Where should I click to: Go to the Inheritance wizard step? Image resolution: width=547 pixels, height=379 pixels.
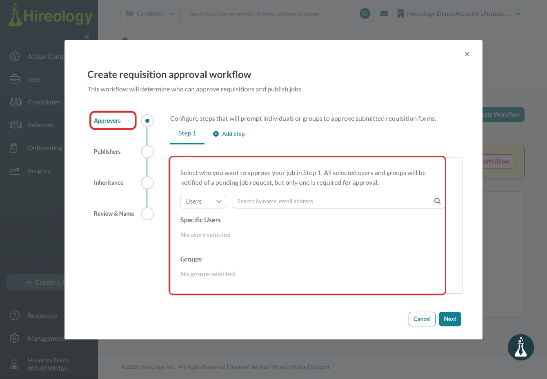point(109,183)
